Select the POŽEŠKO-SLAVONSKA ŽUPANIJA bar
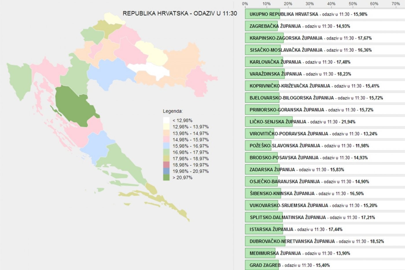 point(258,146)
